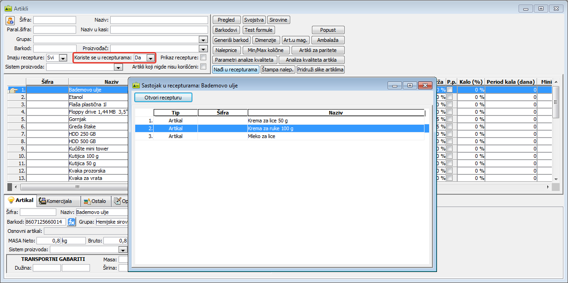Click the fx formula icon next to Barkod
Screen dimensions: 568x283
pyautogui.click(x=72, y=222)
